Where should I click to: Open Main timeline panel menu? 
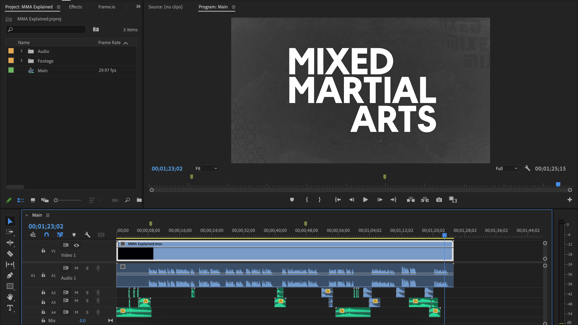pos(48,215)
